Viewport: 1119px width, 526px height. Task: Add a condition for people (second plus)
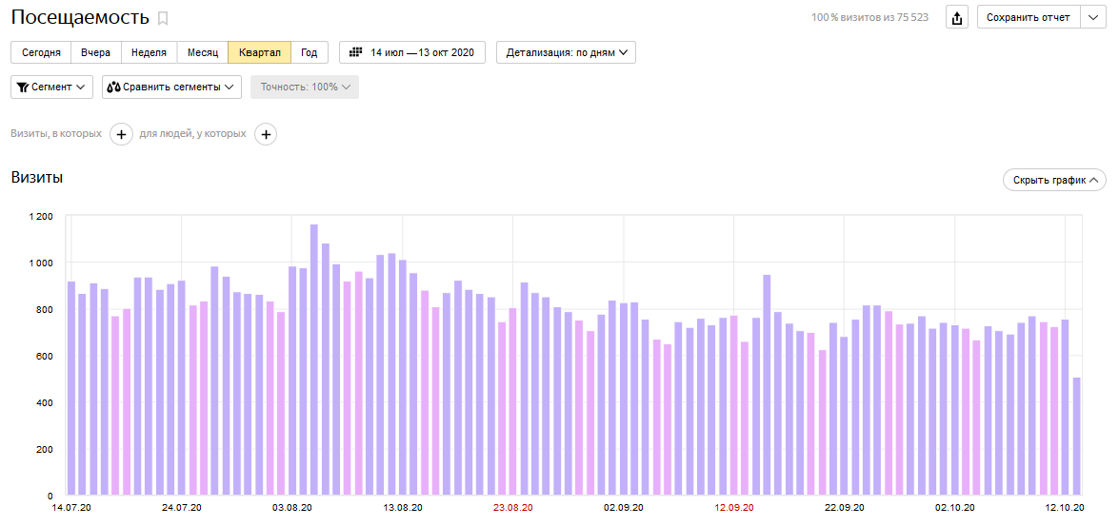click(266, 134)
